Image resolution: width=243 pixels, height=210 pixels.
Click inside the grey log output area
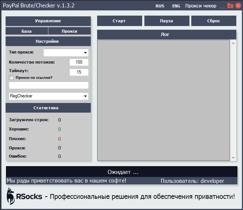tap(163, 100)
